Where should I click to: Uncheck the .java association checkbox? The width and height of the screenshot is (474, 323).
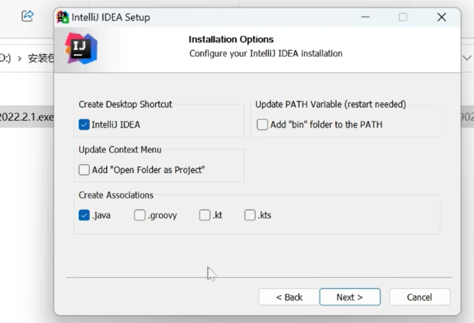click(x=84, y=216)
